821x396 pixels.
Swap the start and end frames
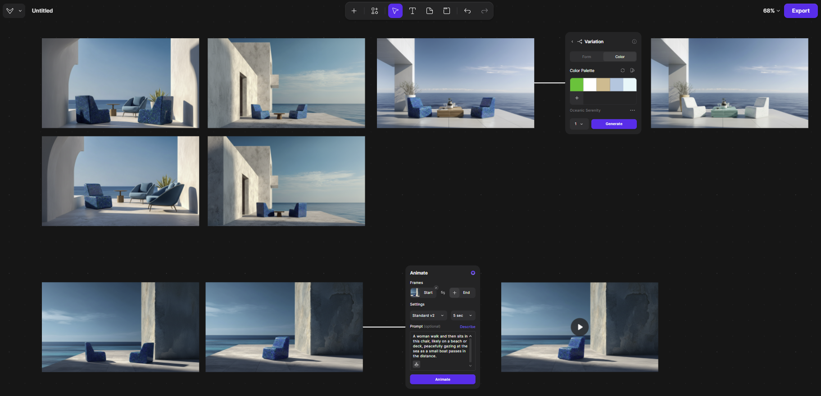click(443, 293)
